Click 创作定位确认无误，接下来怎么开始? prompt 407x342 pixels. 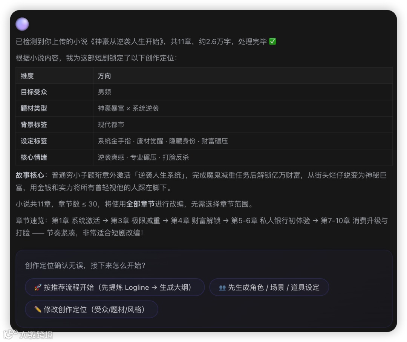tap(85, 266)
